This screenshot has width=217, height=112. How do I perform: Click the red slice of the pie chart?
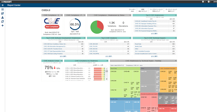pos(100,25)
